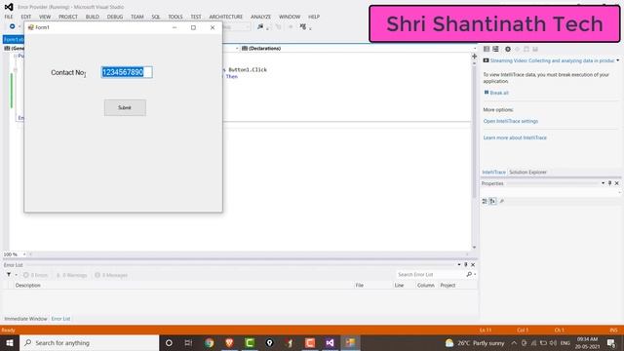
Task: Click the first IntelliTrace toolbar view icon
Action: 487,49
